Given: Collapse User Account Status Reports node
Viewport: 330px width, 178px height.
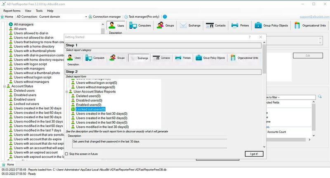Looking at the screenshot, I should (x=67, y=92).
